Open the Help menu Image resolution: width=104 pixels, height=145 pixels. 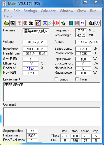click(8, 16)
